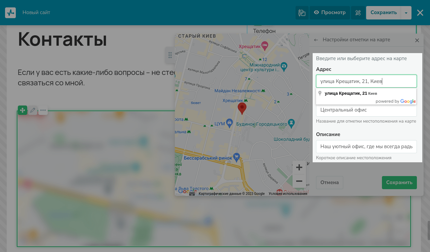Click the pencil edit icon on map block
This screenshot has width=430, height=252.
[x=33, y=110]
